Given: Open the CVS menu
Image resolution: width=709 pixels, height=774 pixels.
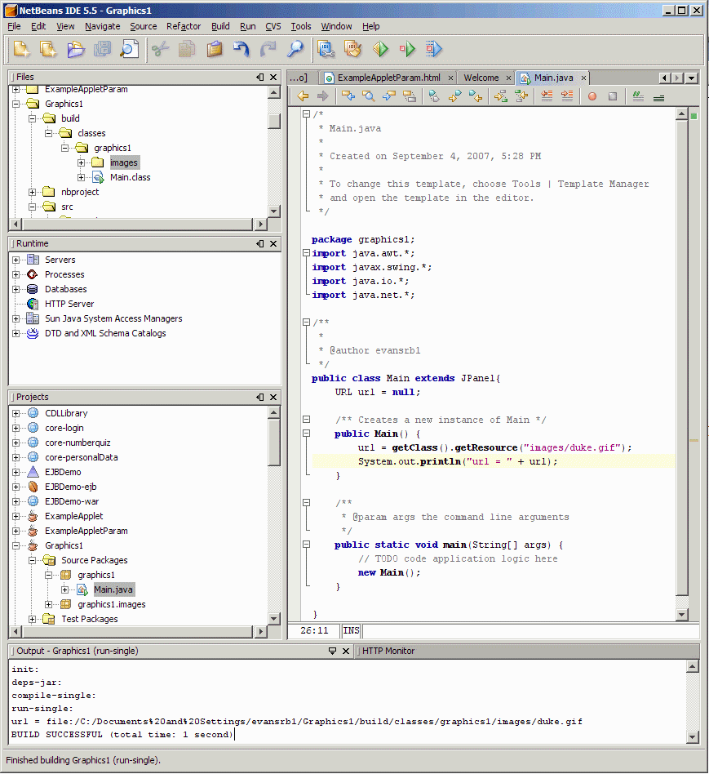Looking at the screenshot, I should point(273,26).
